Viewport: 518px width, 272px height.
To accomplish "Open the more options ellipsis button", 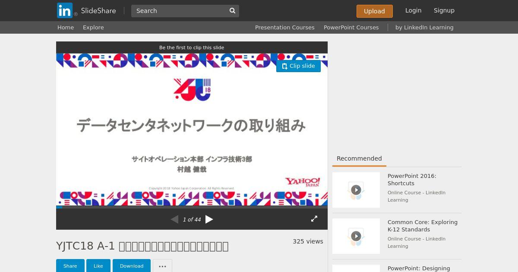I will [x=162, y=266].
